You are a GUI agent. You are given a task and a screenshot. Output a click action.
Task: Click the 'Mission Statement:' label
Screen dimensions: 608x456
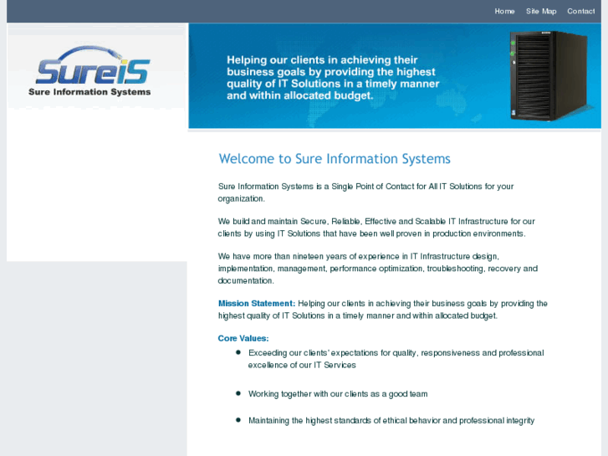tap(257, 304)
